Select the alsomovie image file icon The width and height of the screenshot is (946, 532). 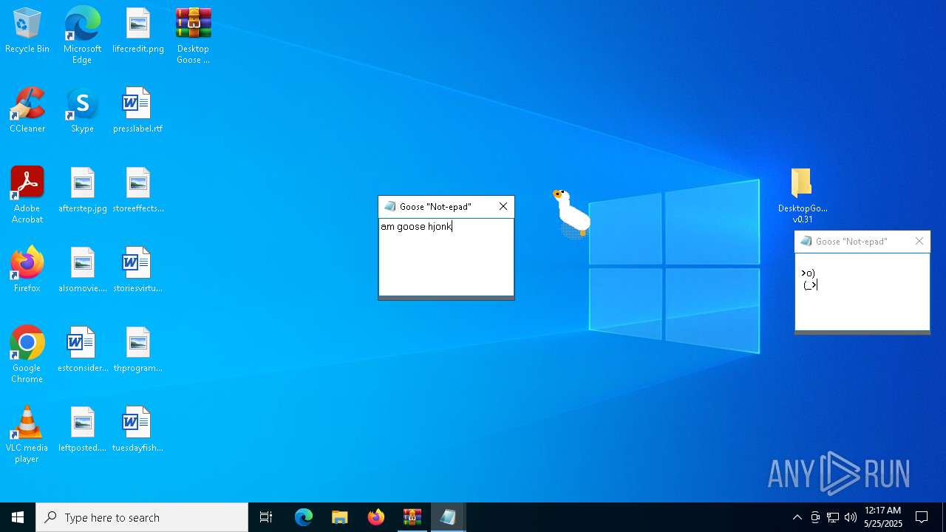[x=82, y=270]
